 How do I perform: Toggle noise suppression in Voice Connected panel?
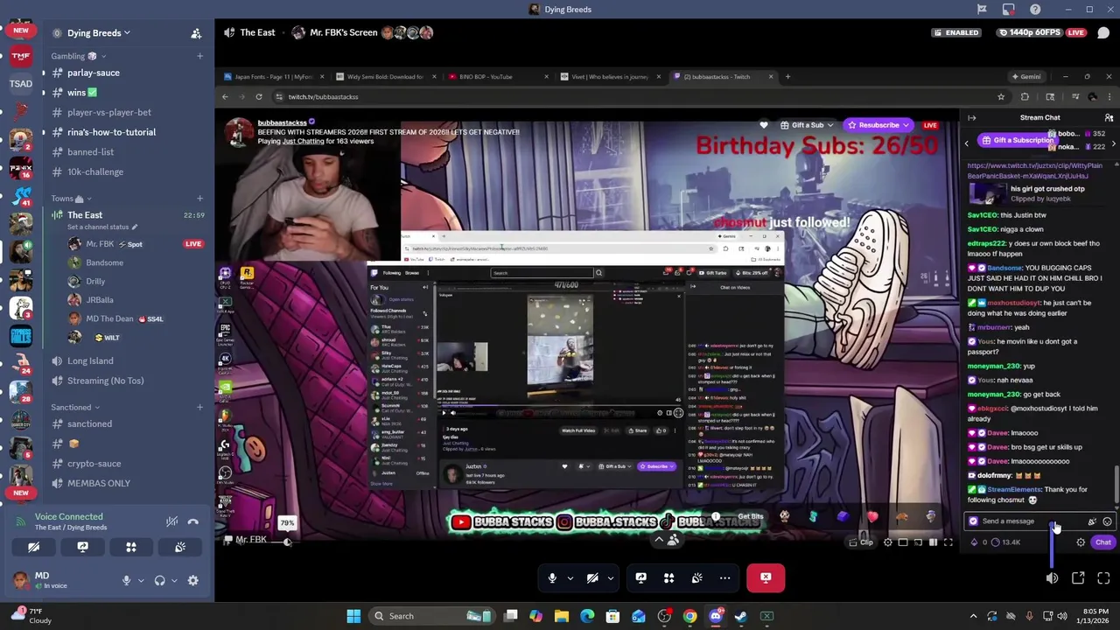(171, 521)
